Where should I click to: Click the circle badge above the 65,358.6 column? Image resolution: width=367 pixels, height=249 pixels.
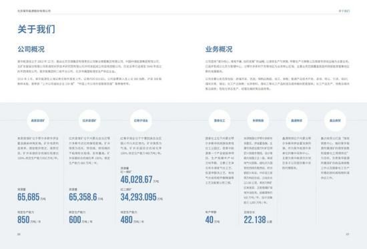point(89,120)
